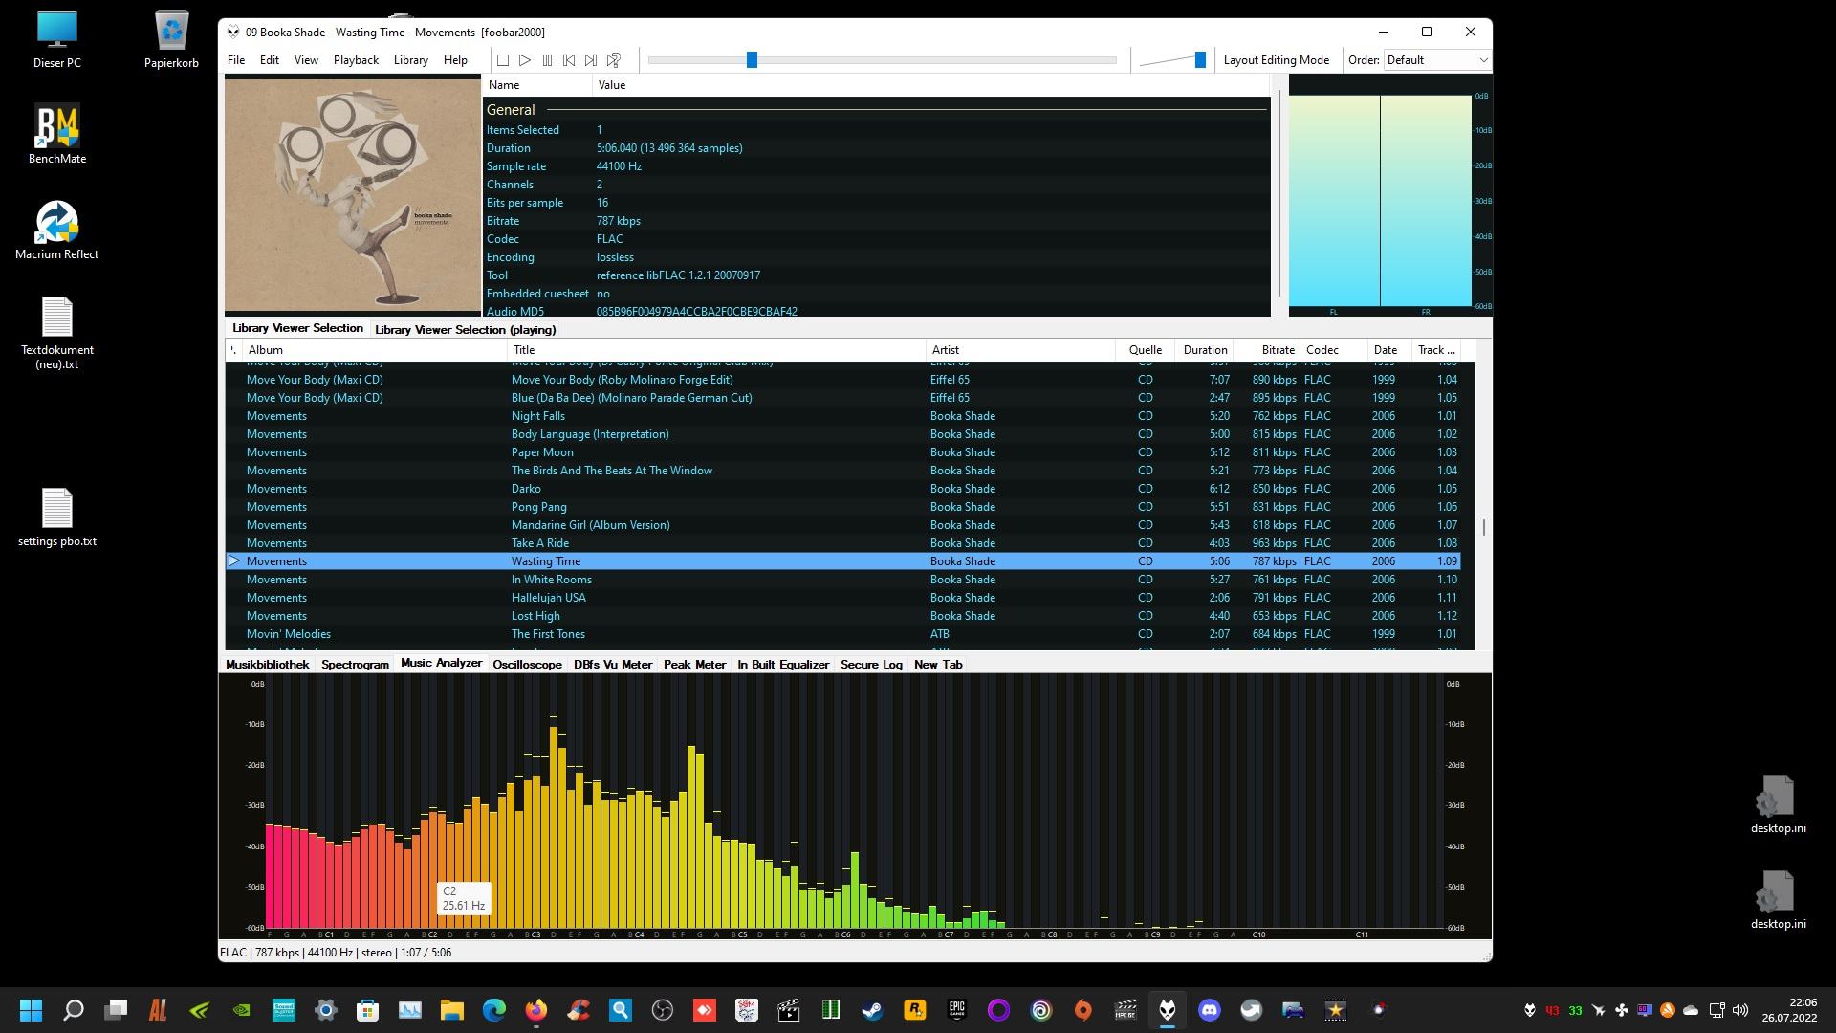Select the track The First Tones
This screenshot has width=1836, height=1033.
pyautogui.click(x=843, y=634)
